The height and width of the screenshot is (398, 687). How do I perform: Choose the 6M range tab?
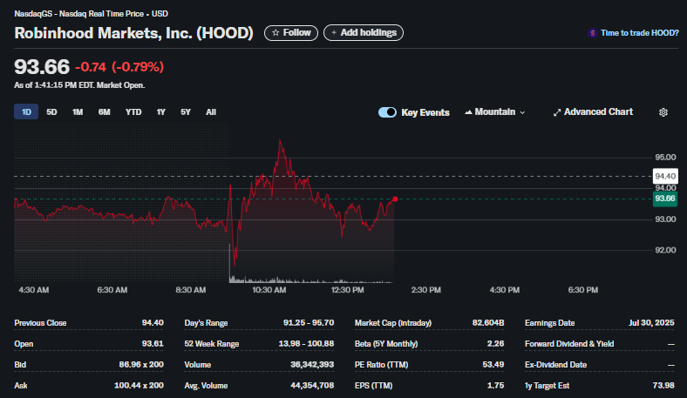pos(105,112)
